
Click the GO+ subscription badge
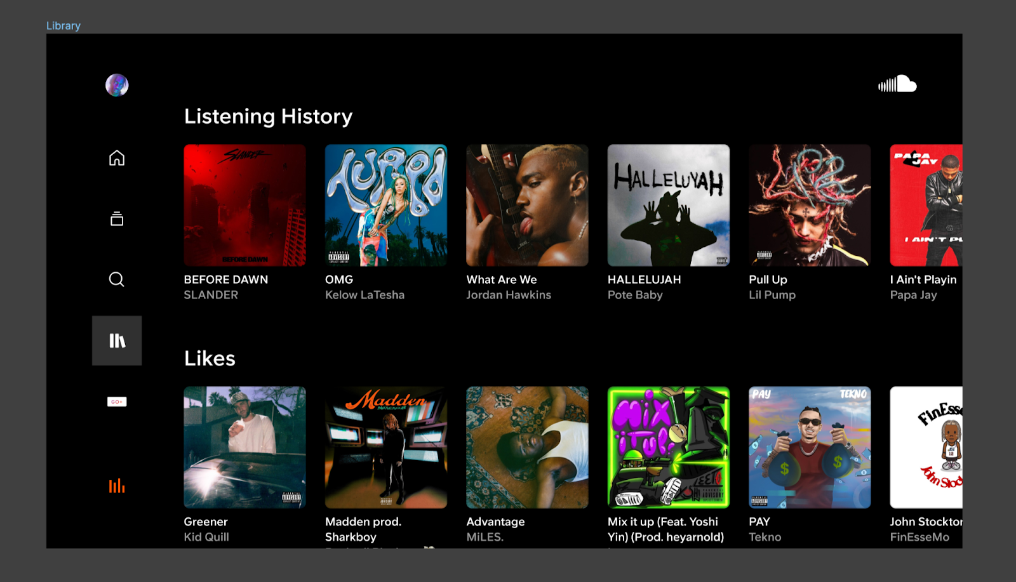point(117,402)
